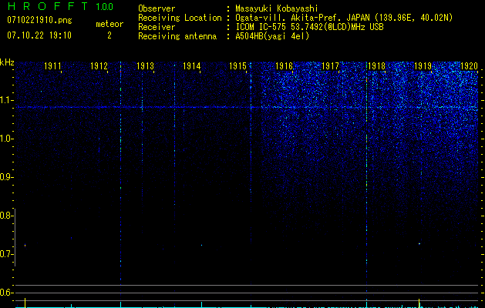Click the Observer field label
Viewport: 485px width, 308px height.
click(157, 8)
